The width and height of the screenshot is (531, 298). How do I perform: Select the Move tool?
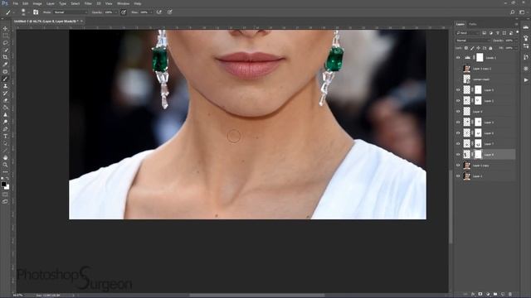pyautogui.click(x=5, y=29)
